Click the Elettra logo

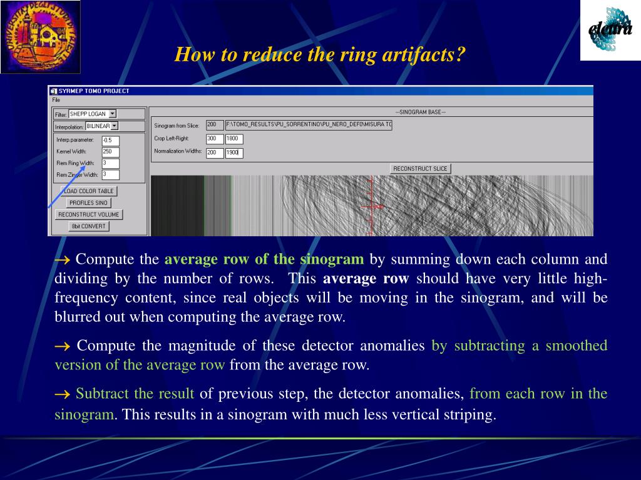pos(610,30)
